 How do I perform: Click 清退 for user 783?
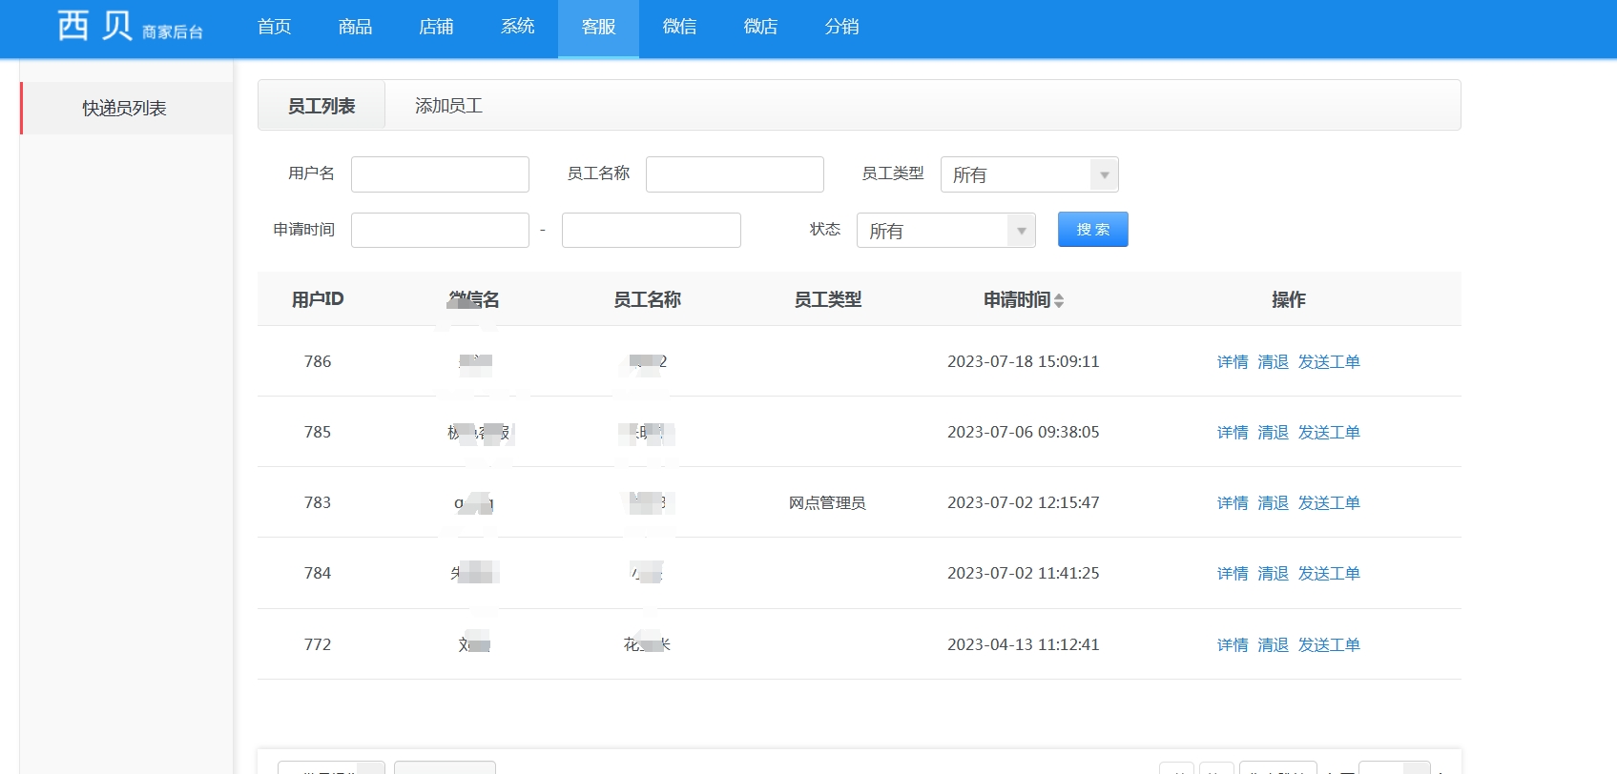(x=1273, y=502)
